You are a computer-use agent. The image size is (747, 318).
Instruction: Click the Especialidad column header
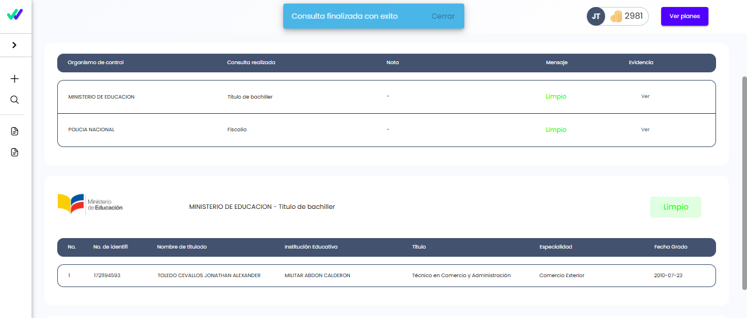click(555, 247)
